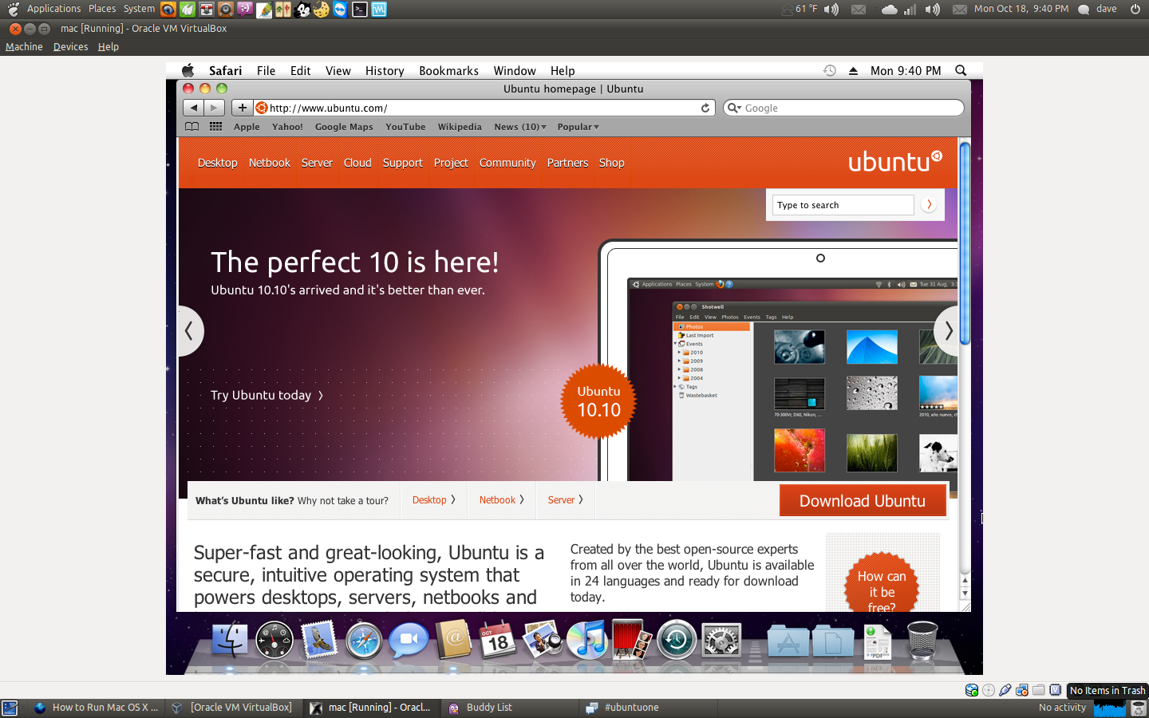Click the Wikipedia bookmark
The height and width of the screenshot is (718, 1149).
click(460, 127)
